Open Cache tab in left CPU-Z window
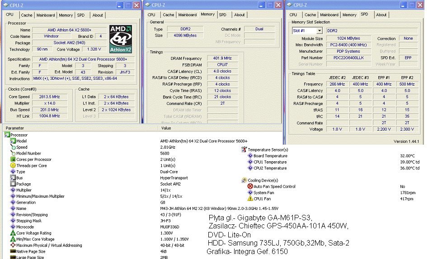Screen dimensions: 433x259 point(27,15)
